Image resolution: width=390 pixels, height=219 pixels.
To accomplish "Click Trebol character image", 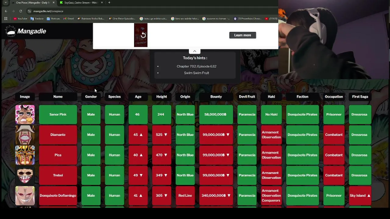I will coord(25,175).
